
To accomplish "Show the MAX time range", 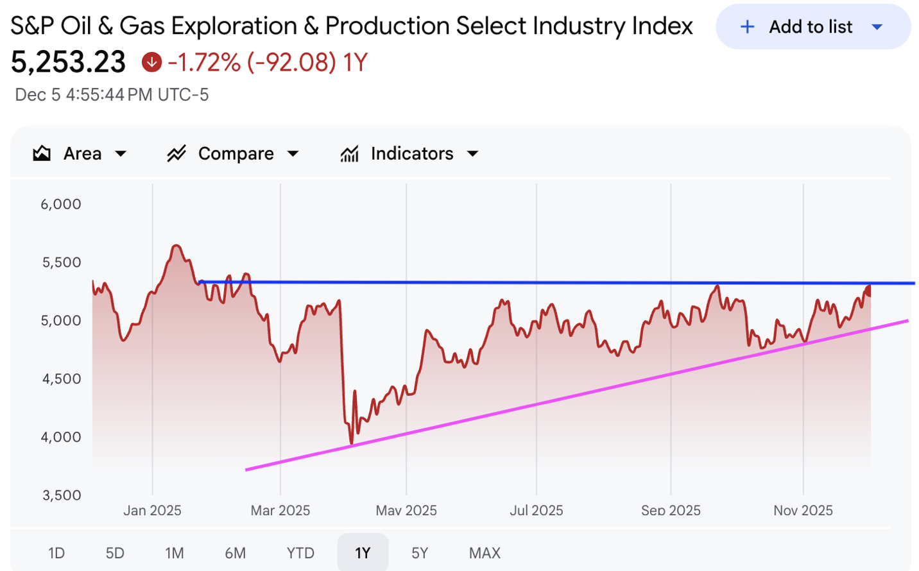I will coord(485,552).
